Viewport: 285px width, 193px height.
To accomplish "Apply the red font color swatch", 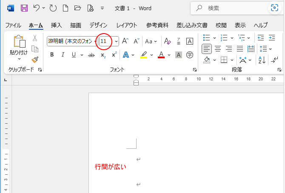I will pos(161,55).
